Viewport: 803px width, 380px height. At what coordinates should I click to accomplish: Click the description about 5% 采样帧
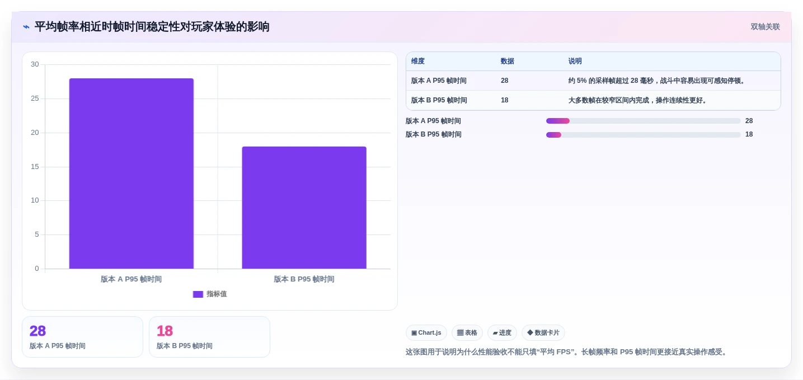click(658, 81)
